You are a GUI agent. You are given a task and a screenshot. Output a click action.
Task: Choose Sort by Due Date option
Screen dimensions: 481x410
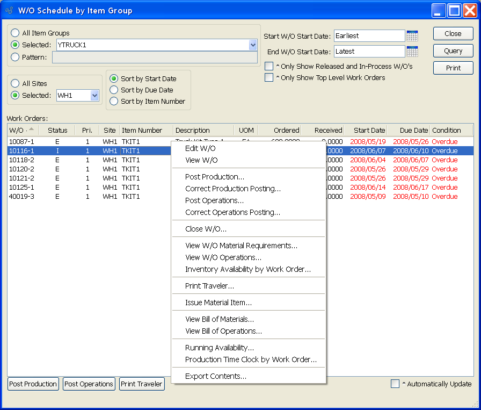click(114, 90)
